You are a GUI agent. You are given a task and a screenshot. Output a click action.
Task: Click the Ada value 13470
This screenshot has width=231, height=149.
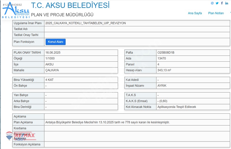[x=162, y=58]
